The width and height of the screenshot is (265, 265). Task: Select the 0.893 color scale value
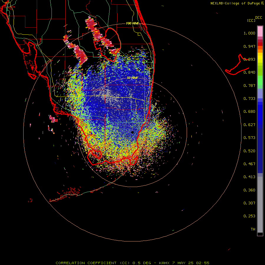249,59
